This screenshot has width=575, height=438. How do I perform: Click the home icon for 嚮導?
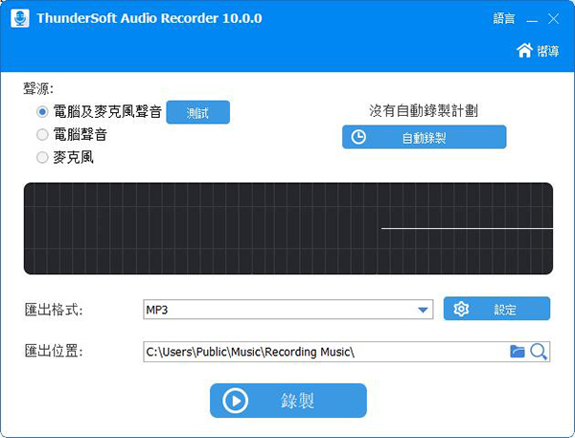(524, 51)
